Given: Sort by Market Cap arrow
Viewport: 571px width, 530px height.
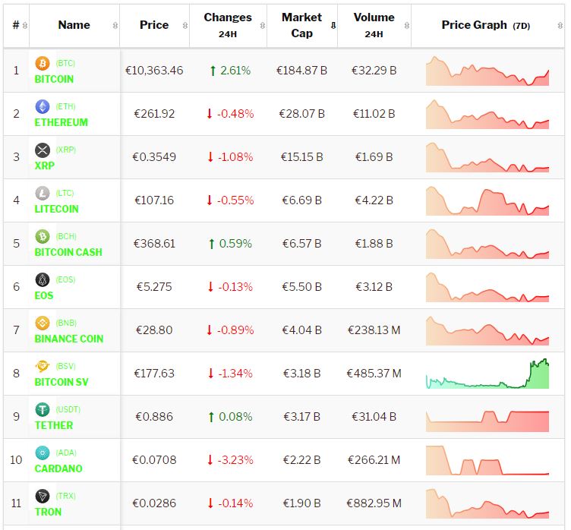Looking at the screenshot, I should click(333, 26).
